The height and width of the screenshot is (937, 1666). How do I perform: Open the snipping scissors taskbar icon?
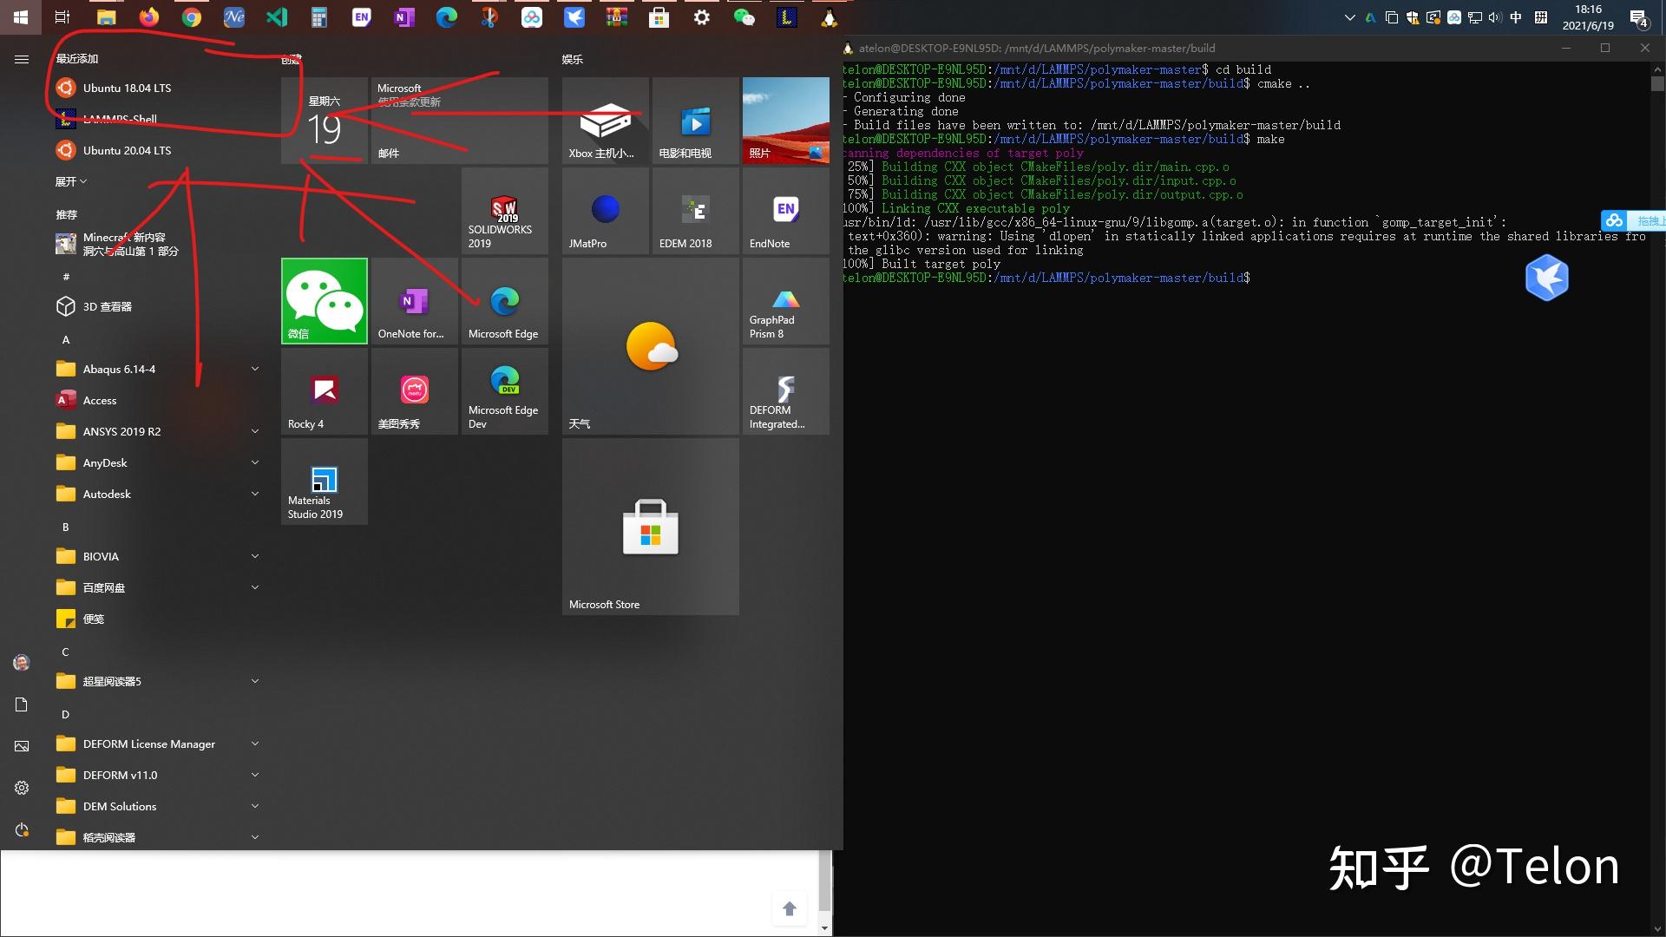[x=489, y=16]
